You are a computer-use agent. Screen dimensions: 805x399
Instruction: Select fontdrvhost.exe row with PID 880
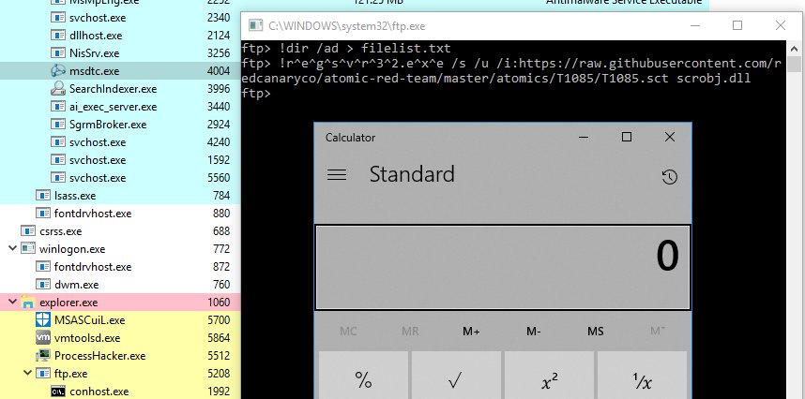tap(120, 213)
